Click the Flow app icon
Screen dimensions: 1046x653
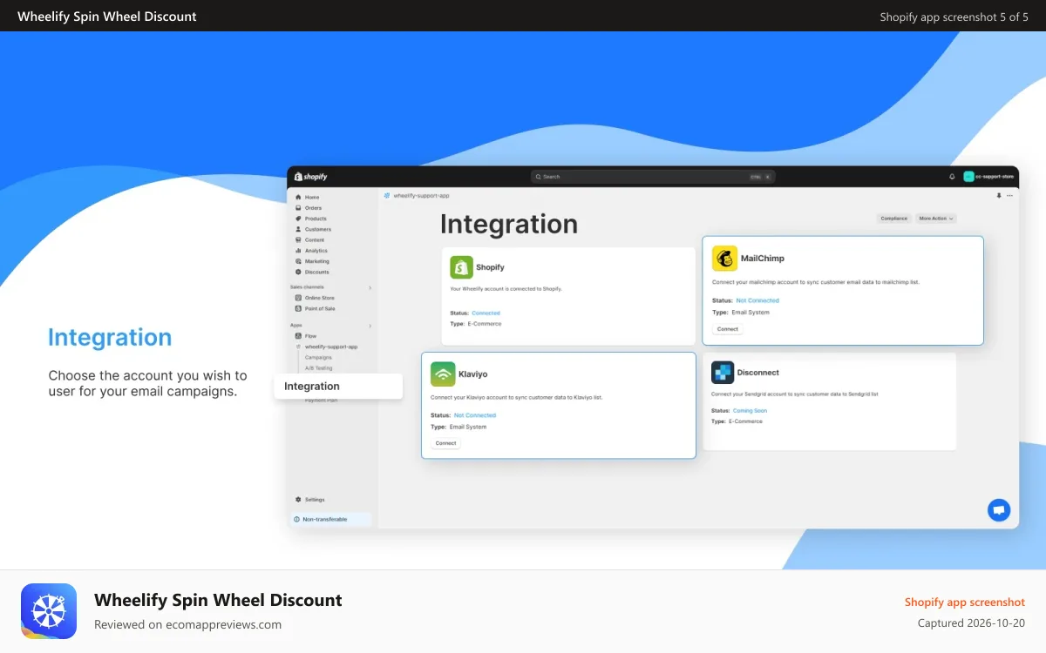[298, 335]
